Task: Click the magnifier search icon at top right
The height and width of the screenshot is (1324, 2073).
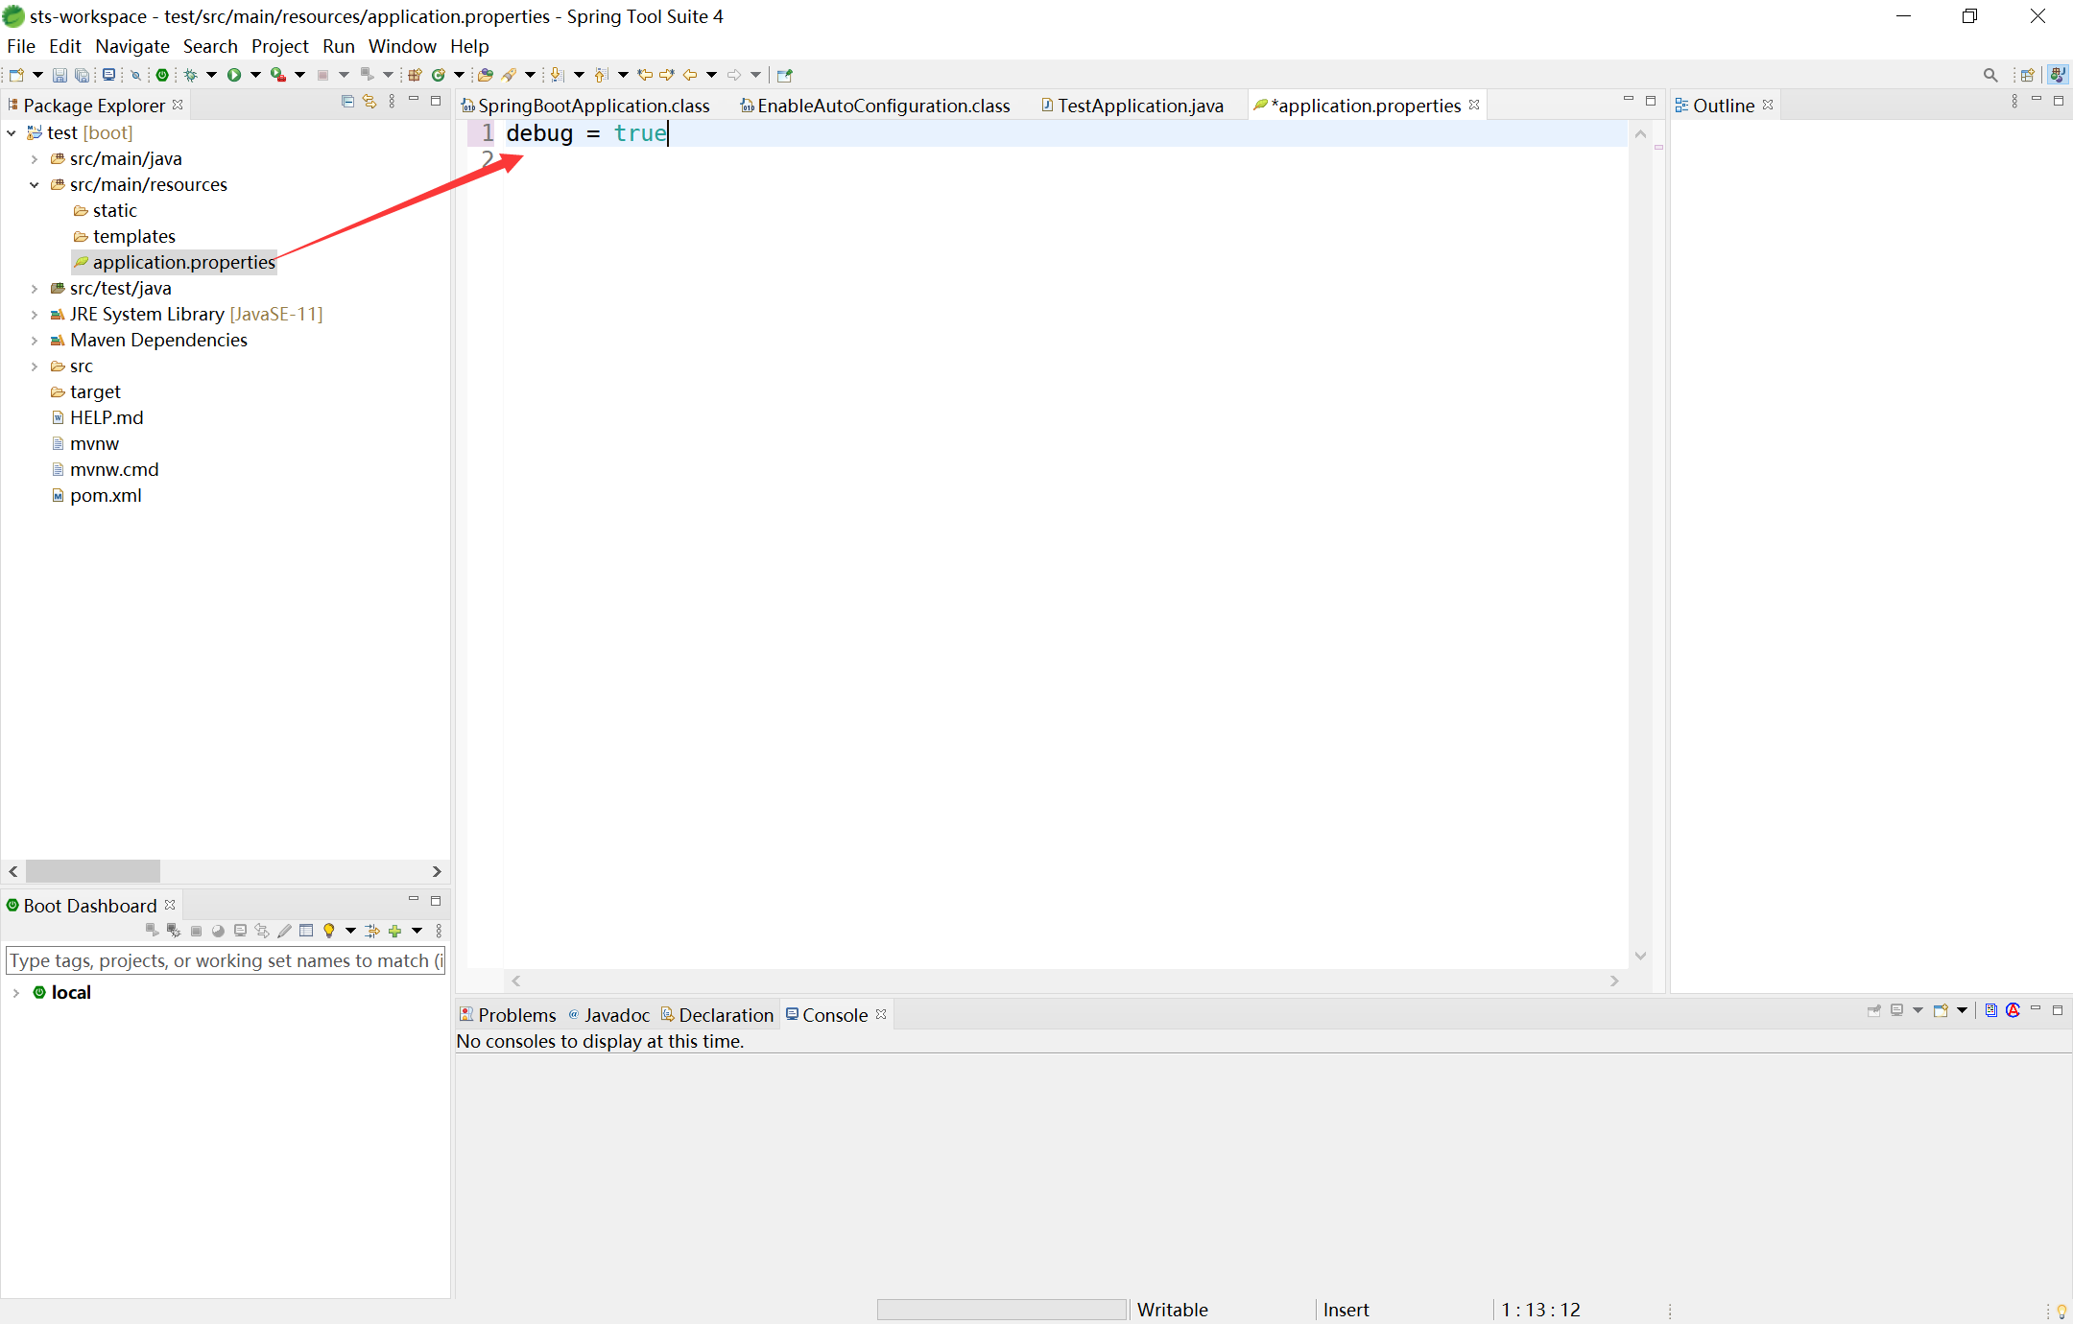Action: tap(1990, 75)
